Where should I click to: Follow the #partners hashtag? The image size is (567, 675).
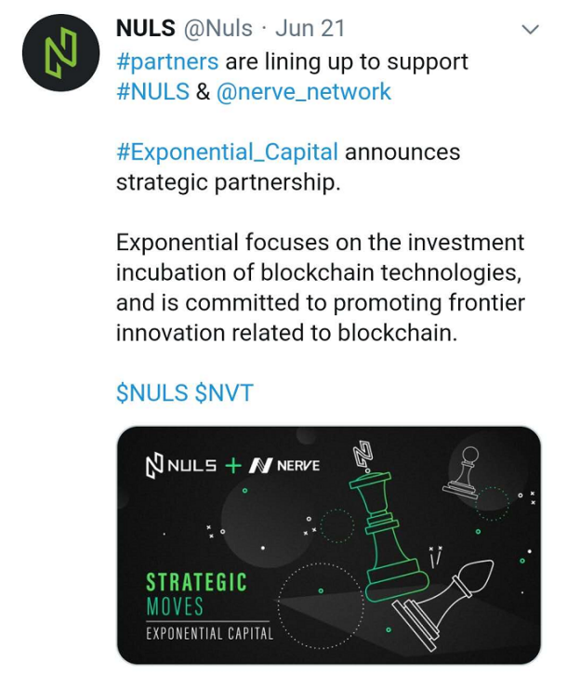tap(167, 62)
